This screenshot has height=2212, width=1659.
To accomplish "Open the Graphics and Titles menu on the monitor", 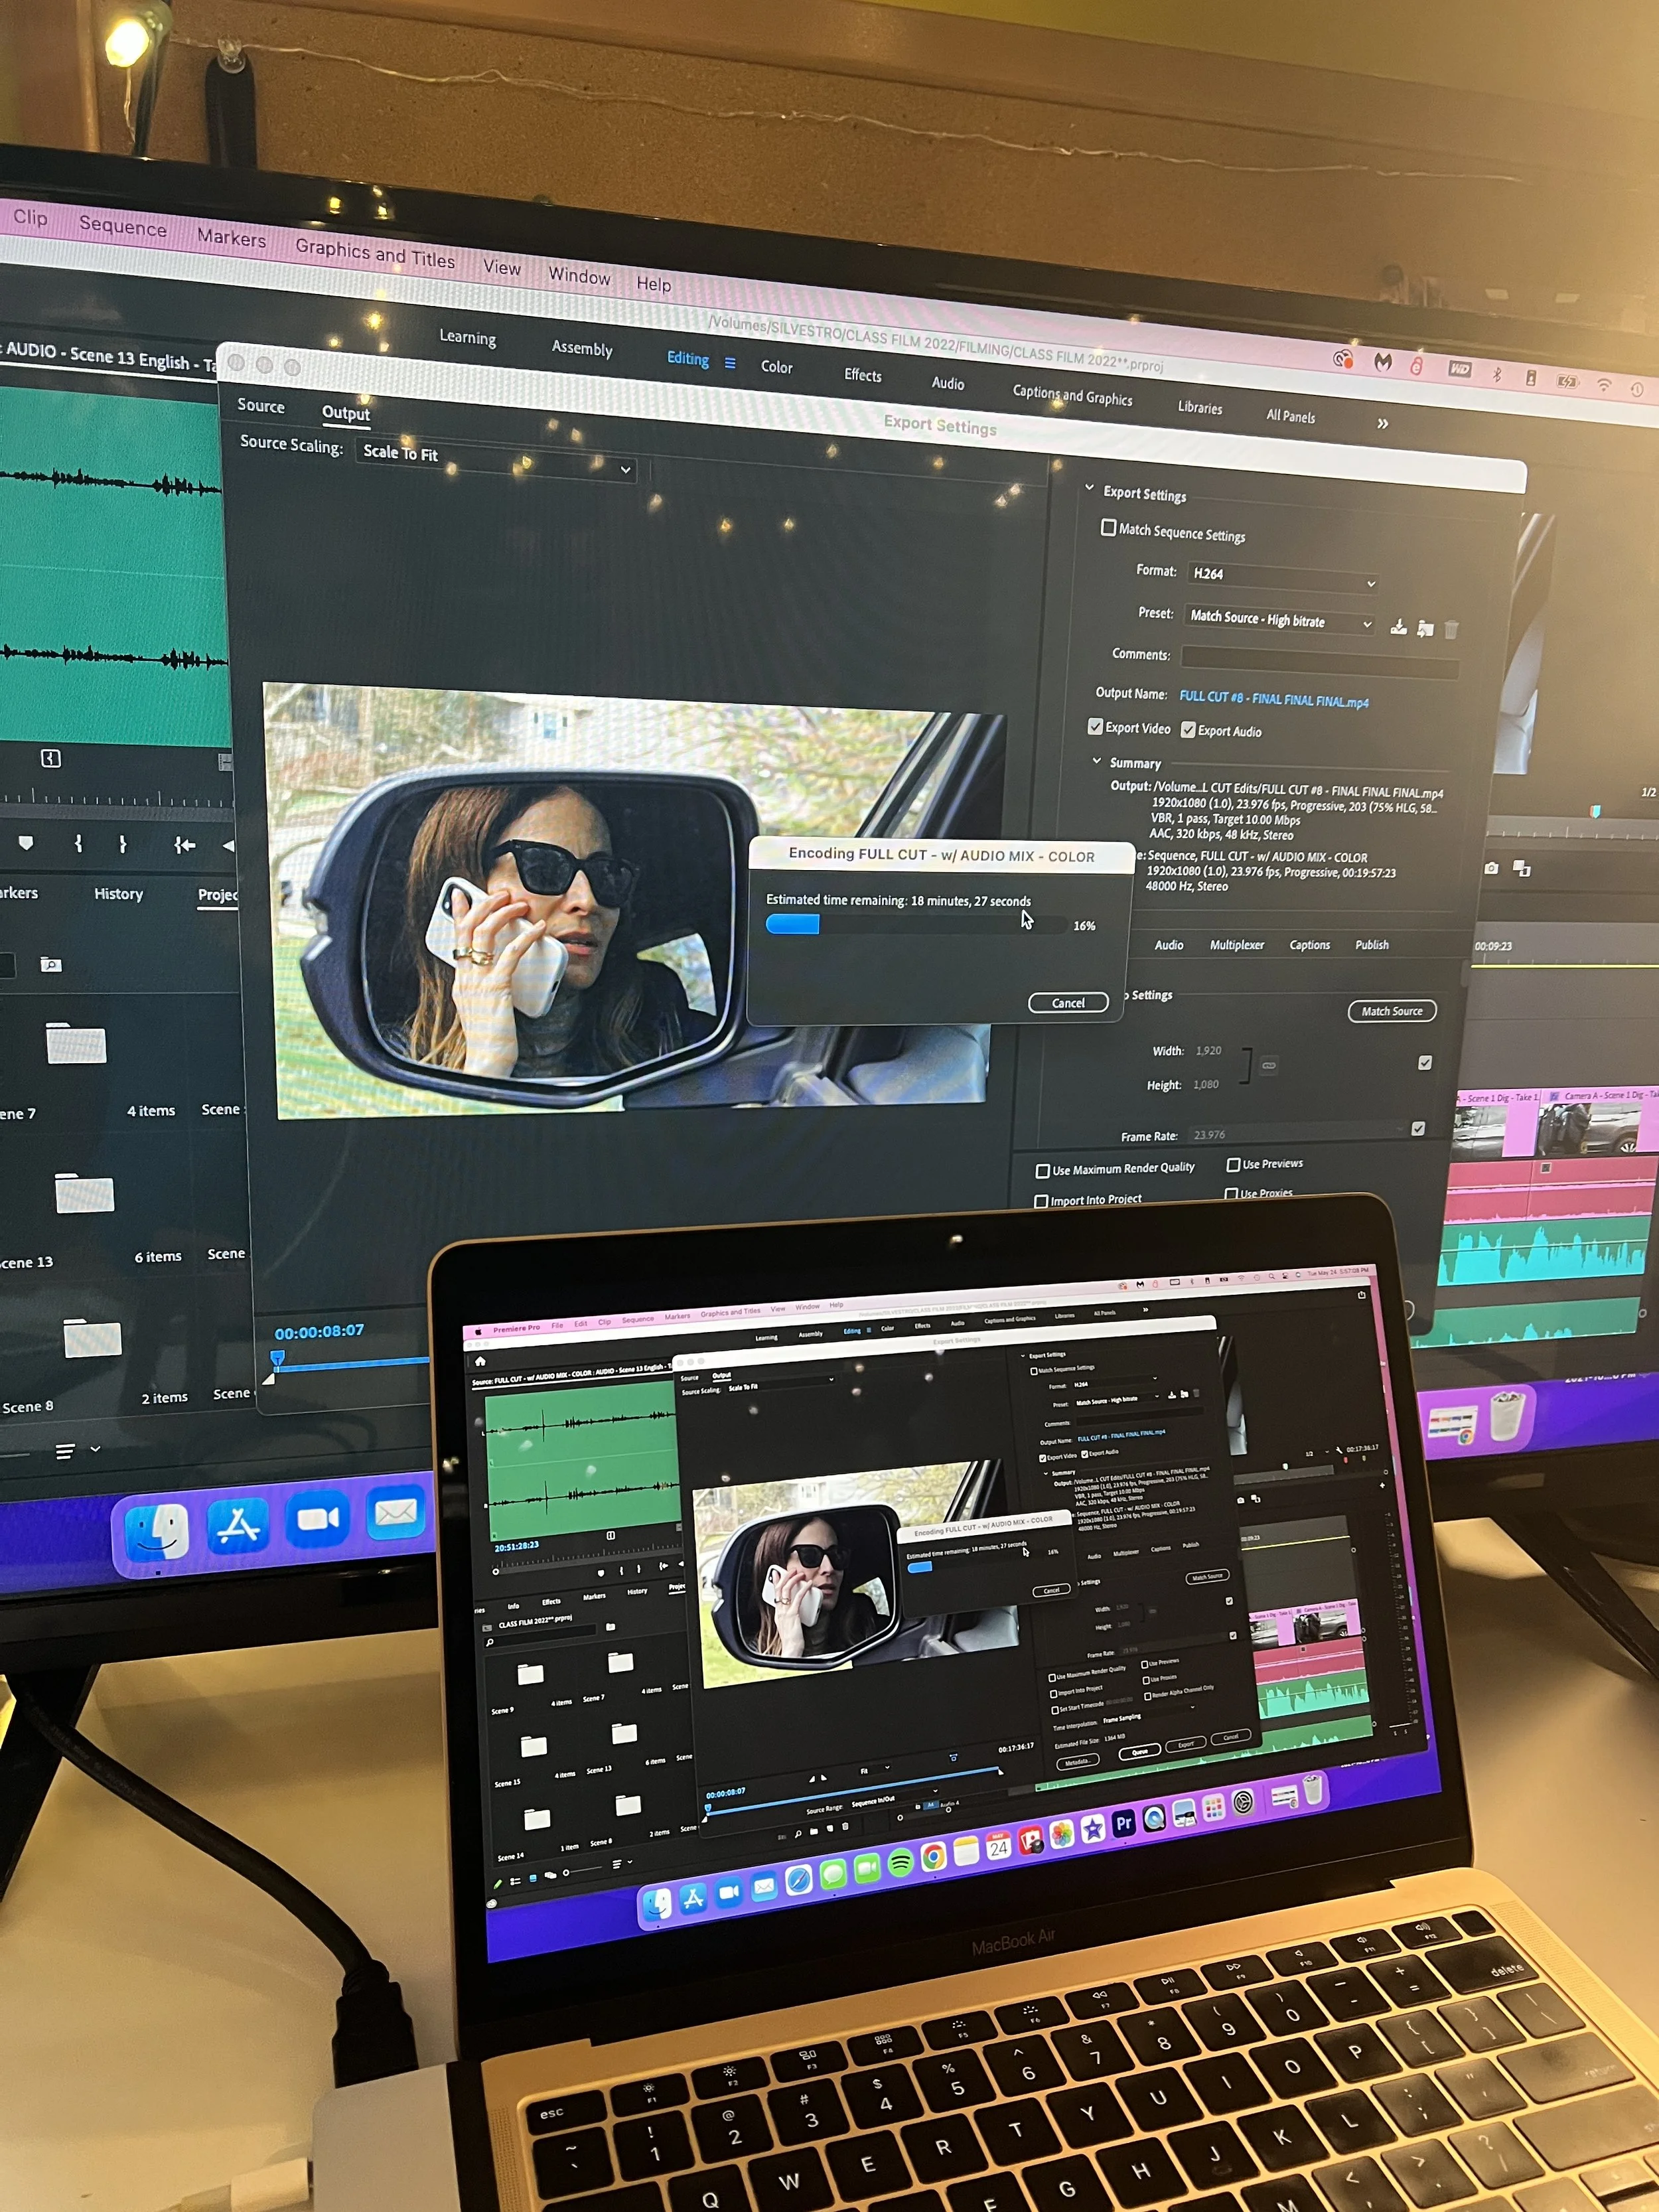I will tap(374, 254).
